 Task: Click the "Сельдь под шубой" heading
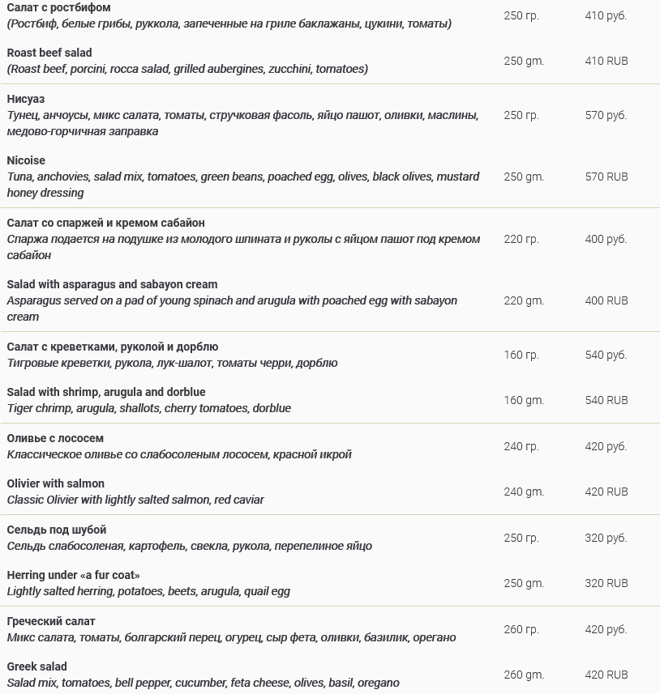57,530
